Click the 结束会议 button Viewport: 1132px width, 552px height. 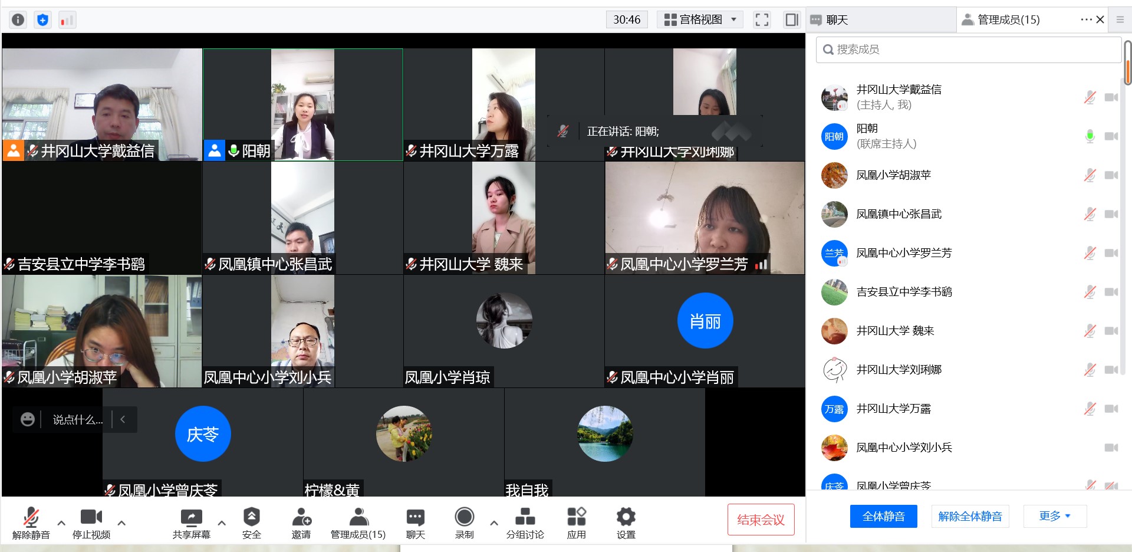761,520
